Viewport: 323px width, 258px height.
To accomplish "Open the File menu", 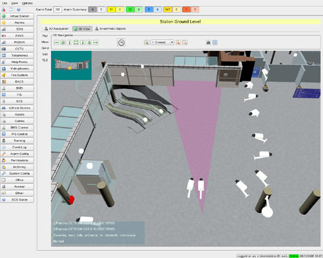I will click(5, 3).
